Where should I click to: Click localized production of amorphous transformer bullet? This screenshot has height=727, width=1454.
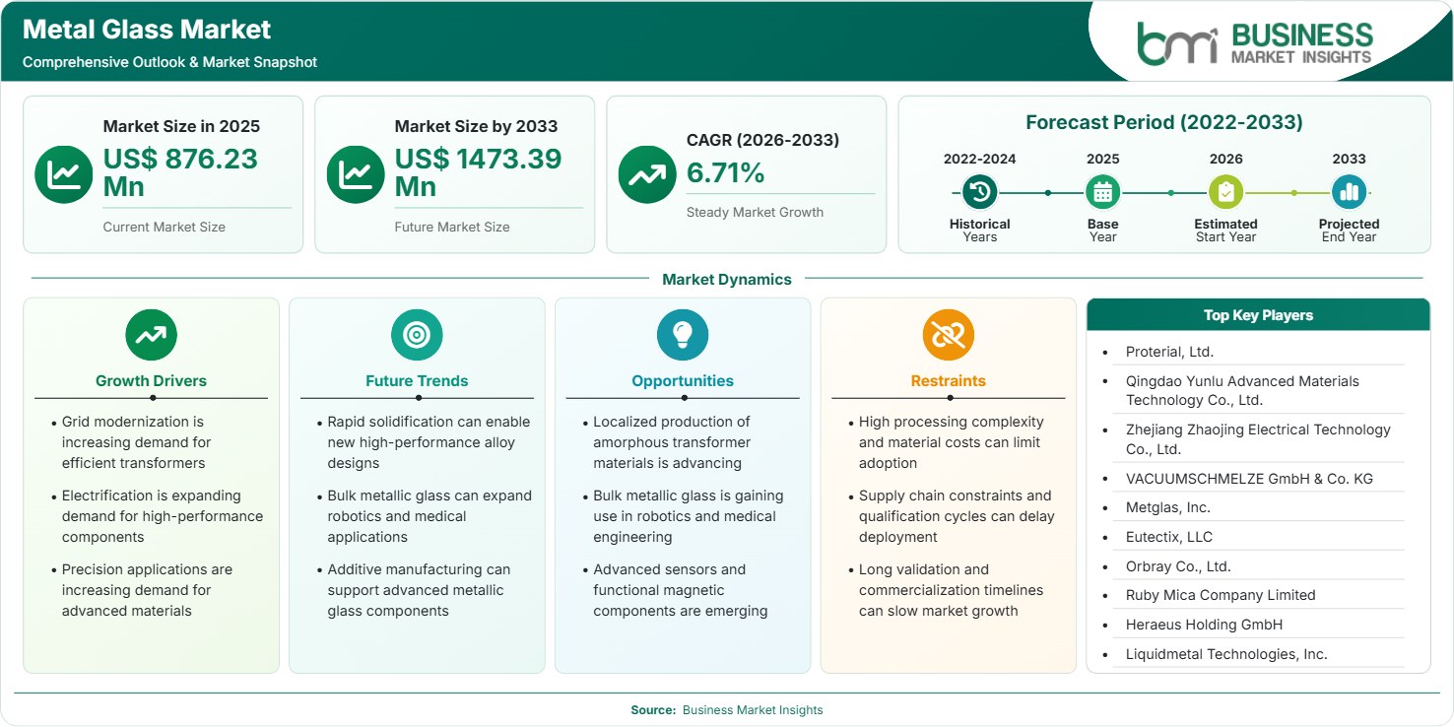point(672,442)
